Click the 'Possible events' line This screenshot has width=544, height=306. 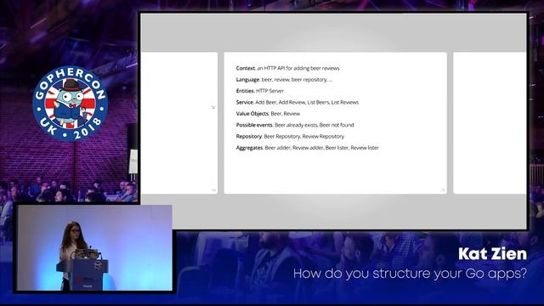pos(295,125)
